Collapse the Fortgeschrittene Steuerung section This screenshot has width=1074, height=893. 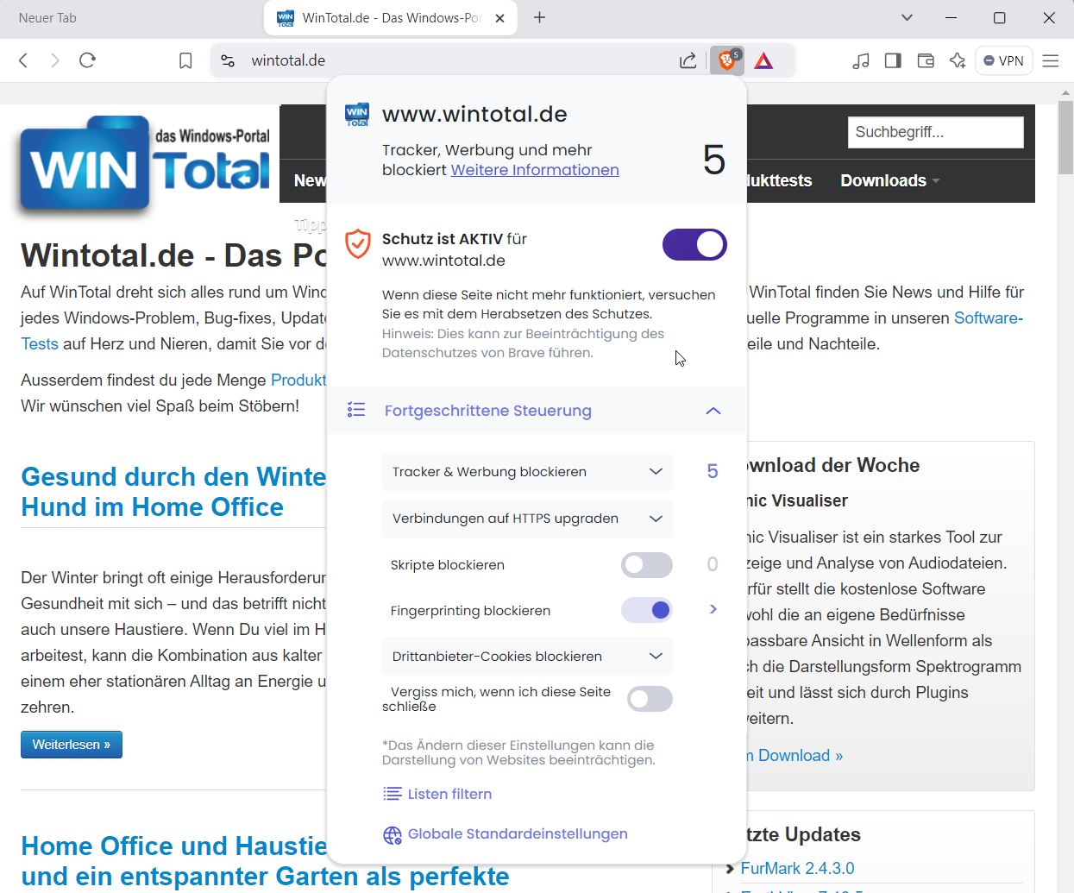[x=713, y=411]
